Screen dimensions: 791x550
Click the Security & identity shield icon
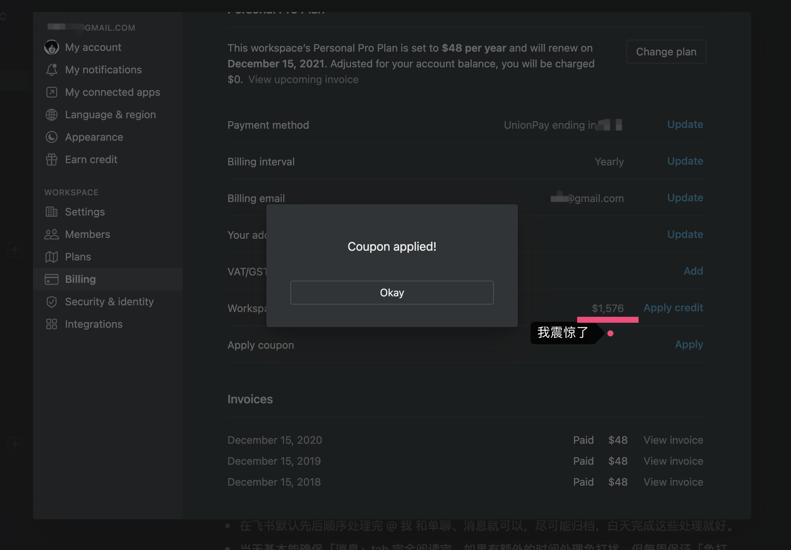pos(52,302)
